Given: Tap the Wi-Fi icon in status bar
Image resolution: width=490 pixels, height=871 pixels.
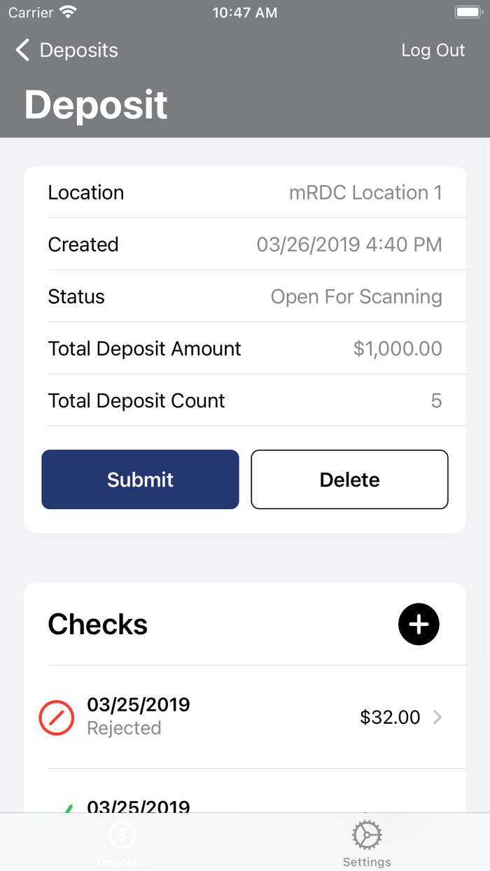Looking at the screenshot, I should tap(67, 11).
